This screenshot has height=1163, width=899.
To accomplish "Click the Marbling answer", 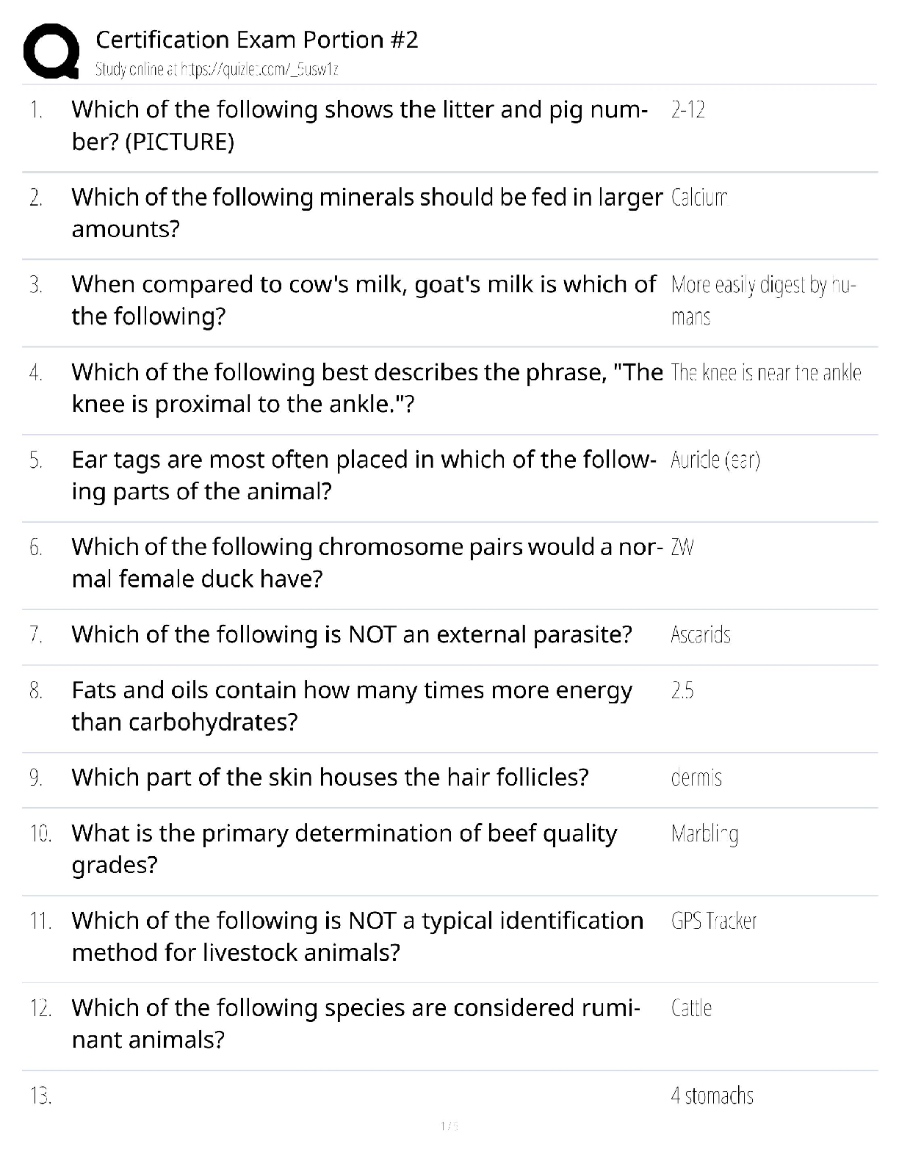I will click(x=704, y=834).
